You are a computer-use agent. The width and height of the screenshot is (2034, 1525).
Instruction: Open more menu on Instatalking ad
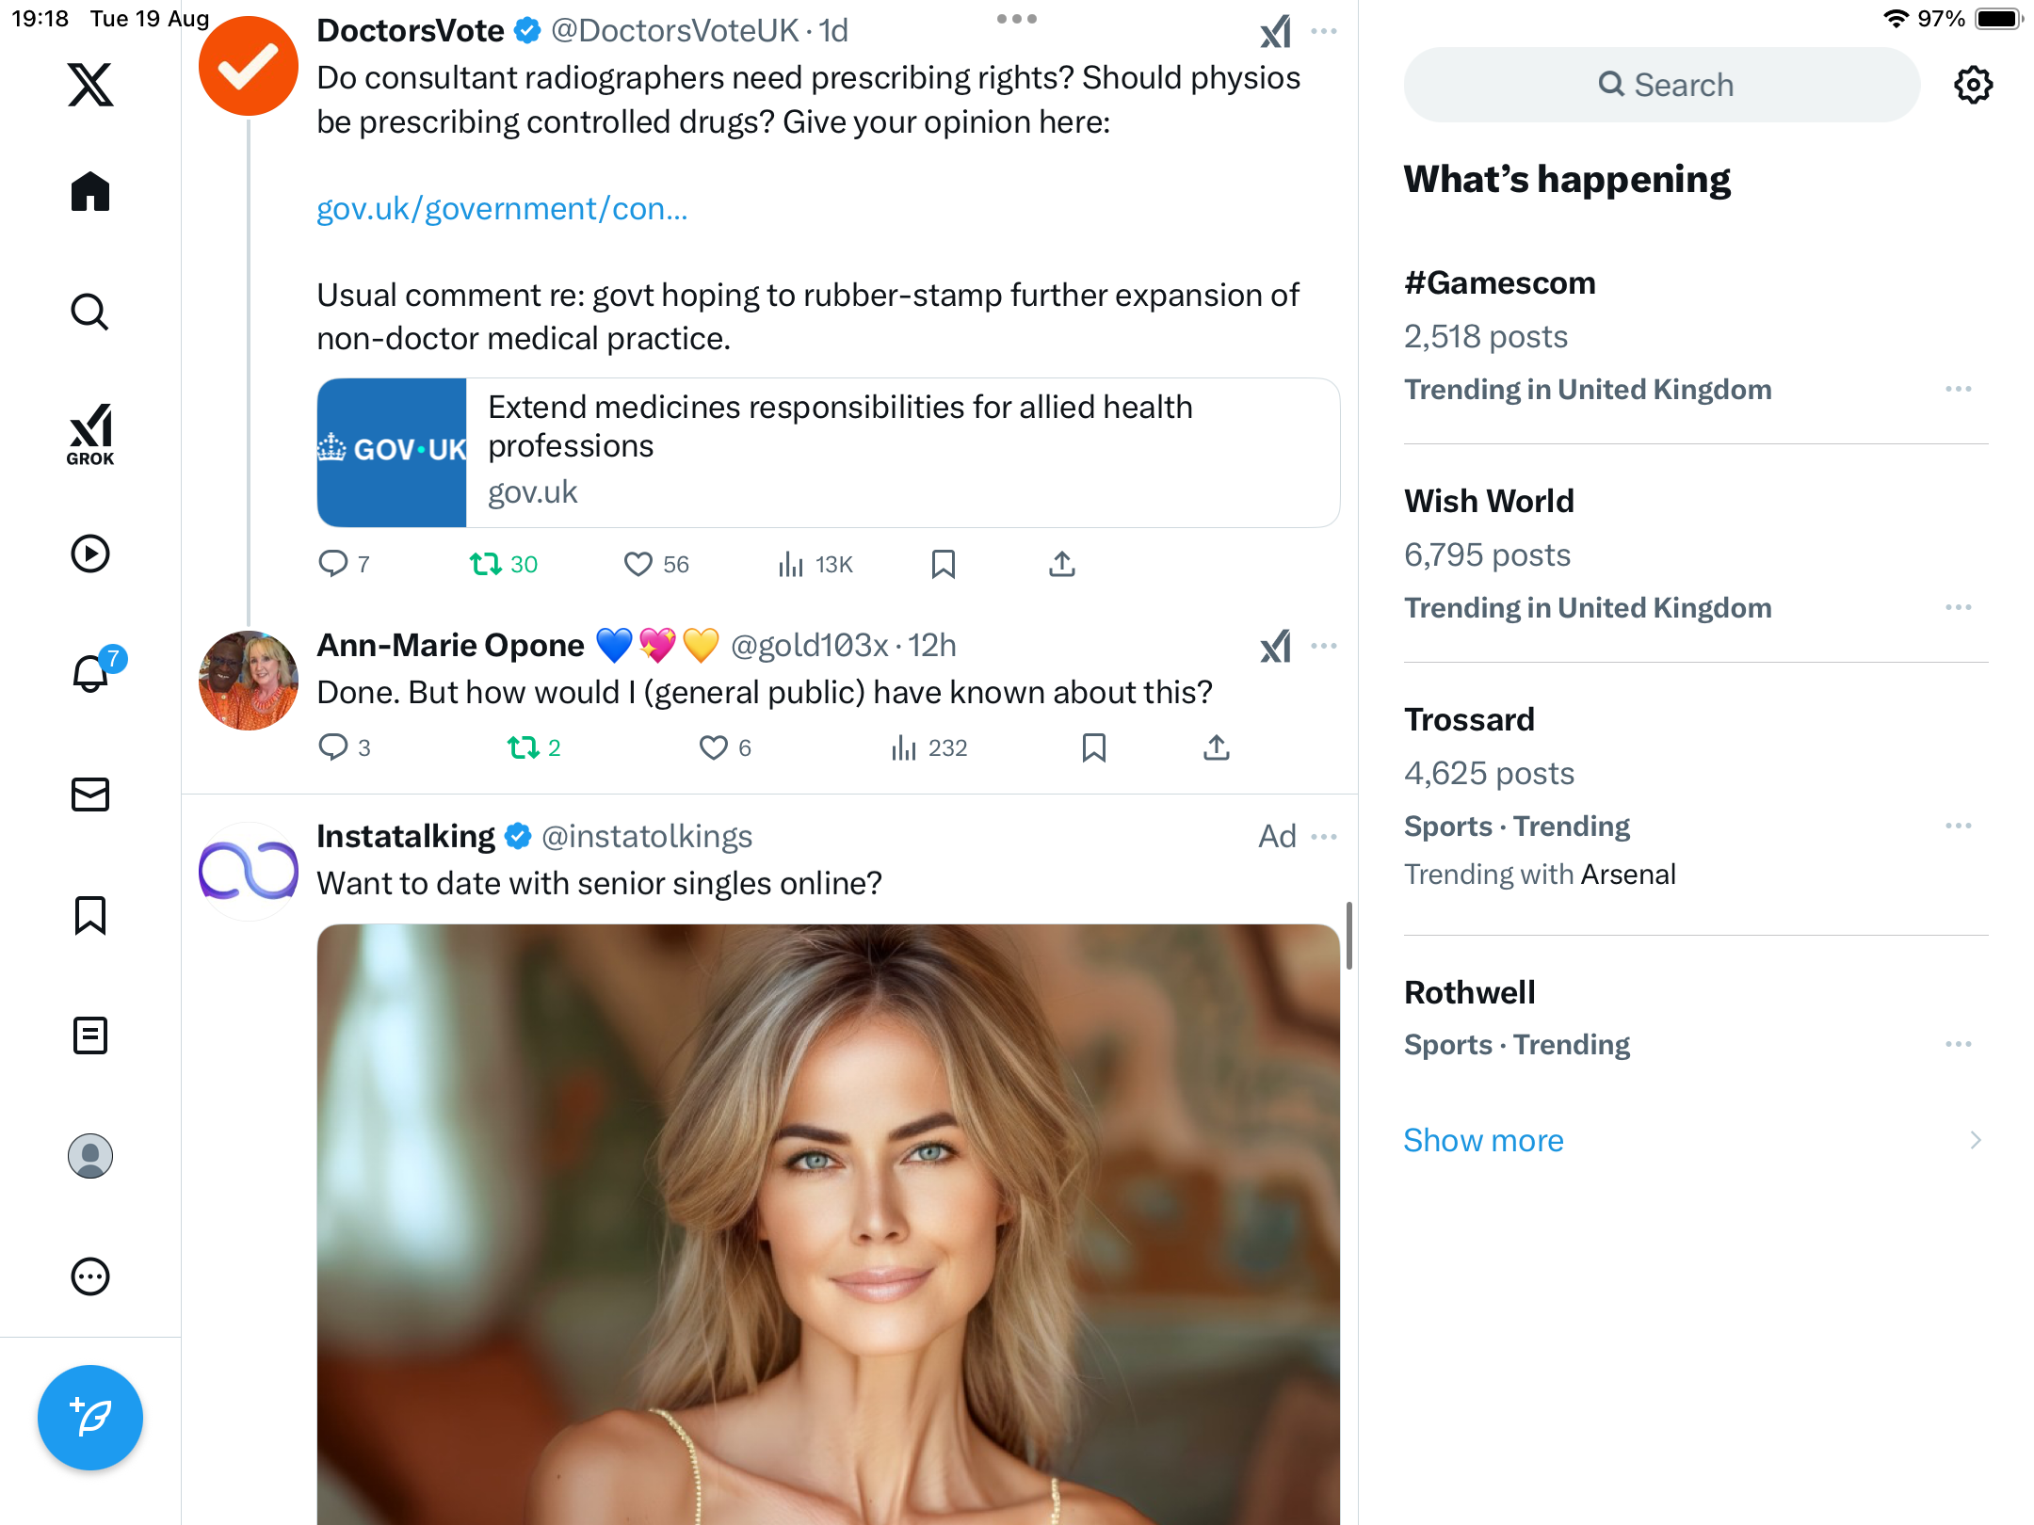(x=1323, y=837)
